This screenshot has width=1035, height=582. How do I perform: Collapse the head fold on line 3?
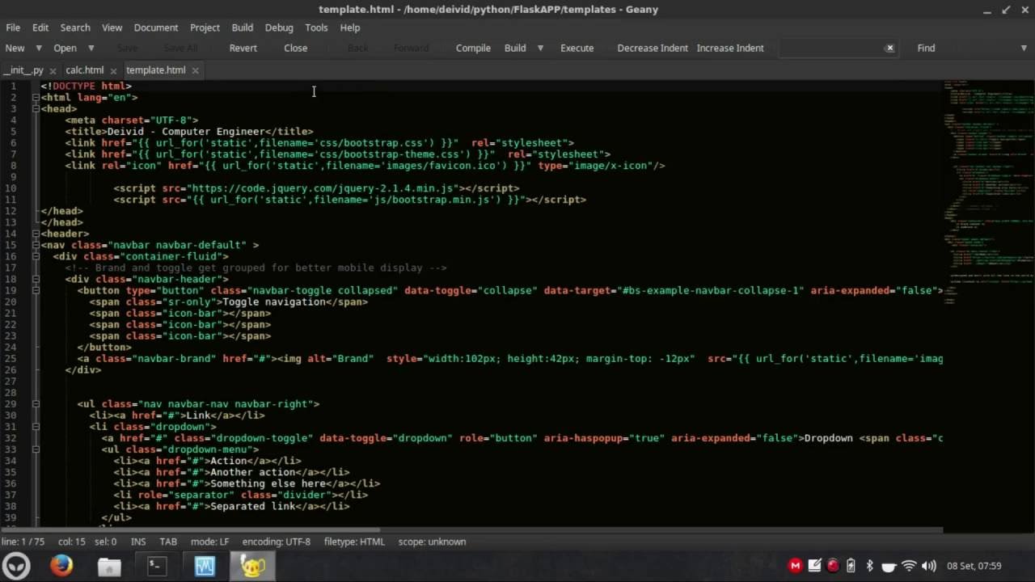(36, 108)
